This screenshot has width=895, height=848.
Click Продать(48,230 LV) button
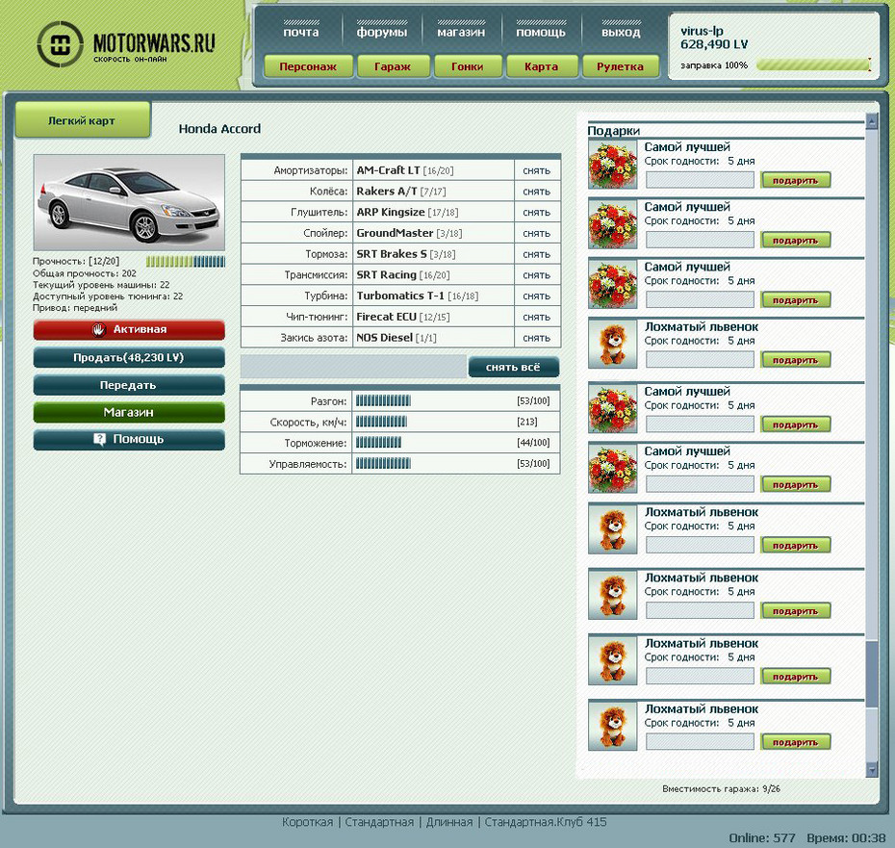[129, 357]
